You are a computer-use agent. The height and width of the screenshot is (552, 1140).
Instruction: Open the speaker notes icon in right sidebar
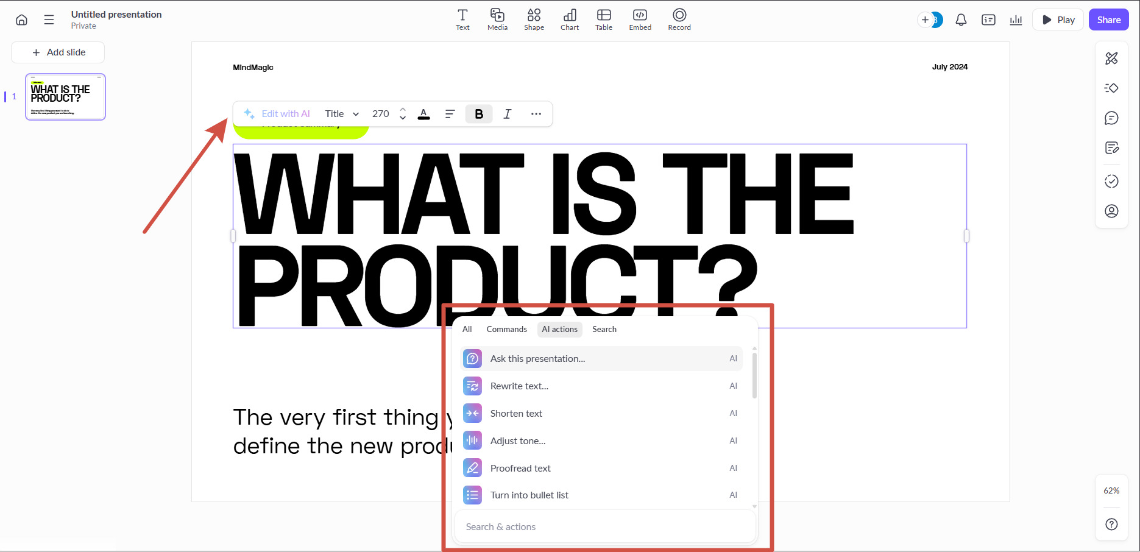tap(1111, 148)
